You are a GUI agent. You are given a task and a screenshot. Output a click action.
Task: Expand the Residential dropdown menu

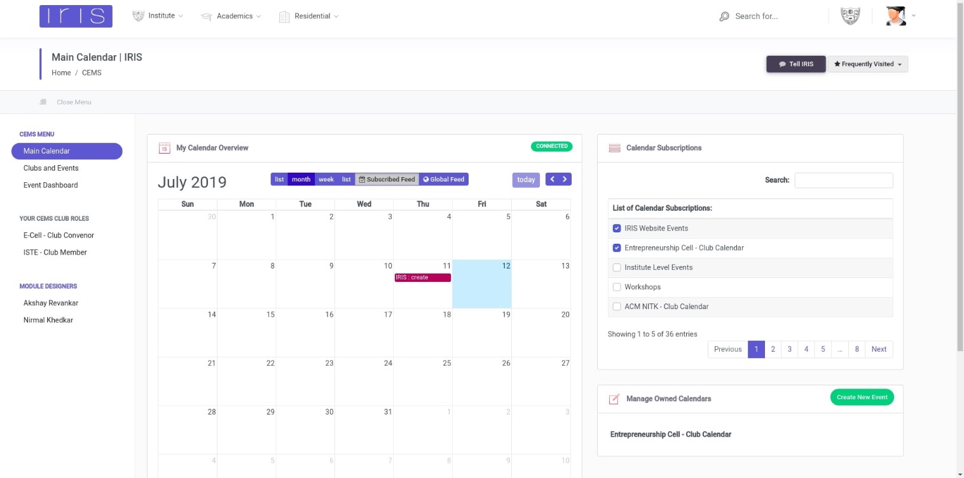click(309, 17)
